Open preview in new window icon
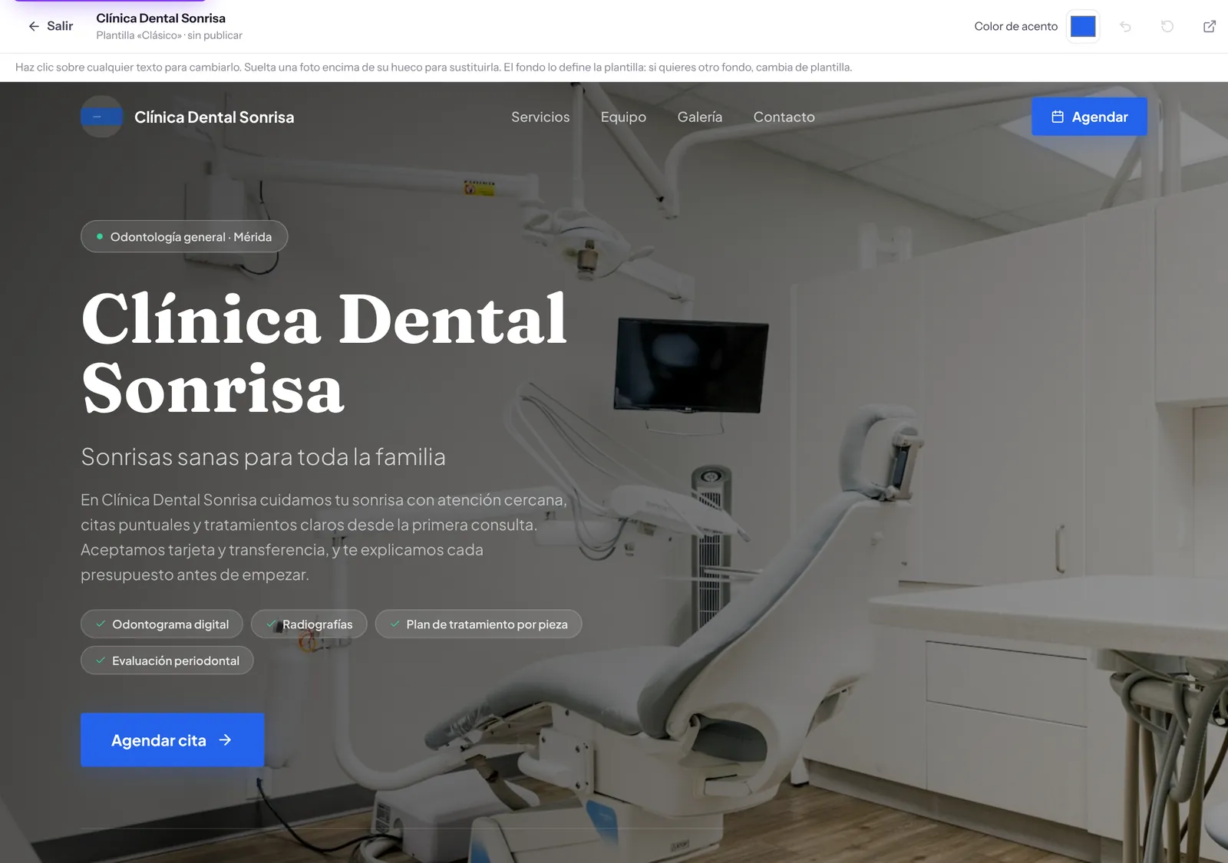The width and height of the screenshot is (1228, 863). 1210,27
